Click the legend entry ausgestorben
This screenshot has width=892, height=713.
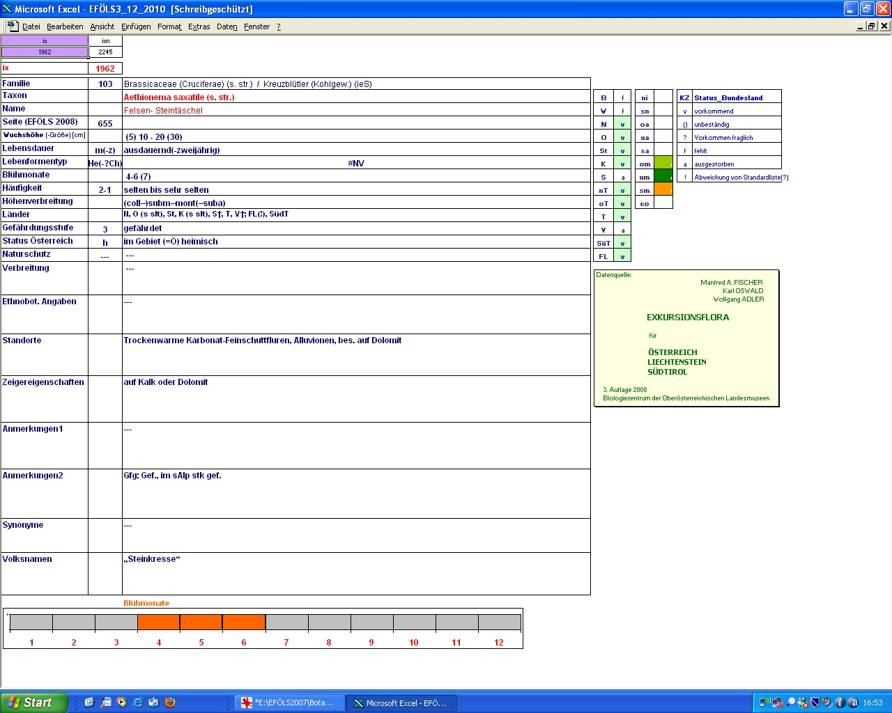coord(714,164)
